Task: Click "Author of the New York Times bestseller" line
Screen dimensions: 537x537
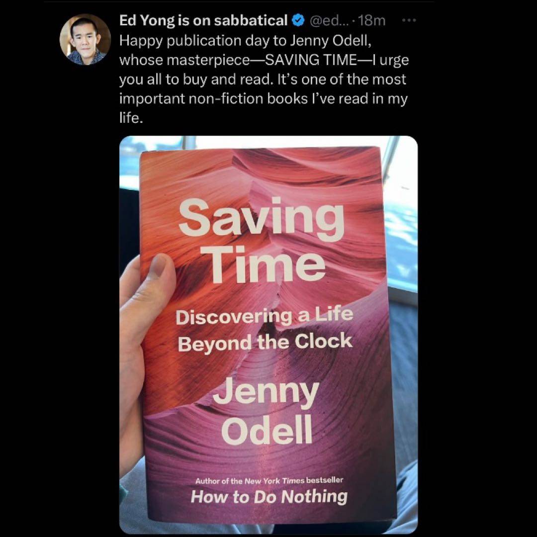Action: (x=269, y=480)
